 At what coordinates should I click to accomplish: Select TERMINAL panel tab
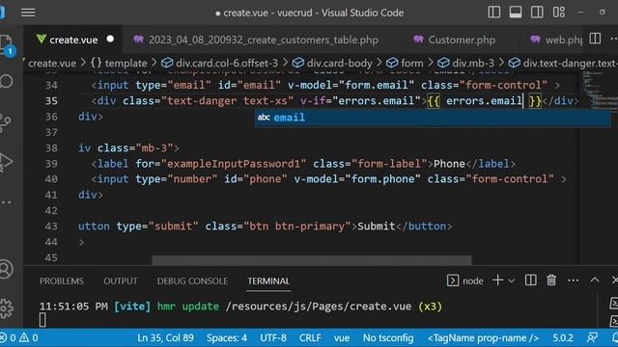tap(268, 280)
